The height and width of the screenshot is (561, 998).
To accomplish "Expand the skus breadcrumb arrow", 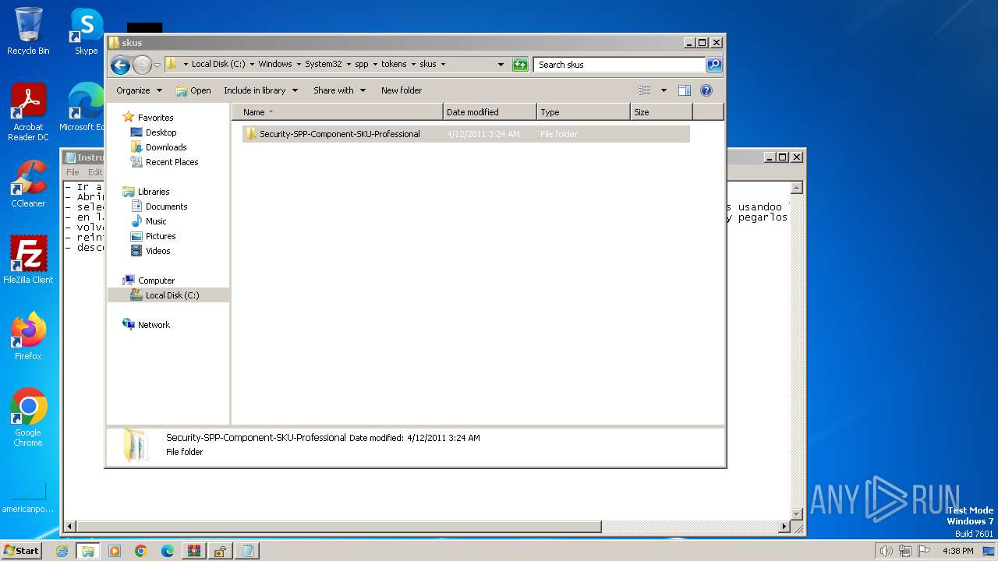I will point(444,65).
